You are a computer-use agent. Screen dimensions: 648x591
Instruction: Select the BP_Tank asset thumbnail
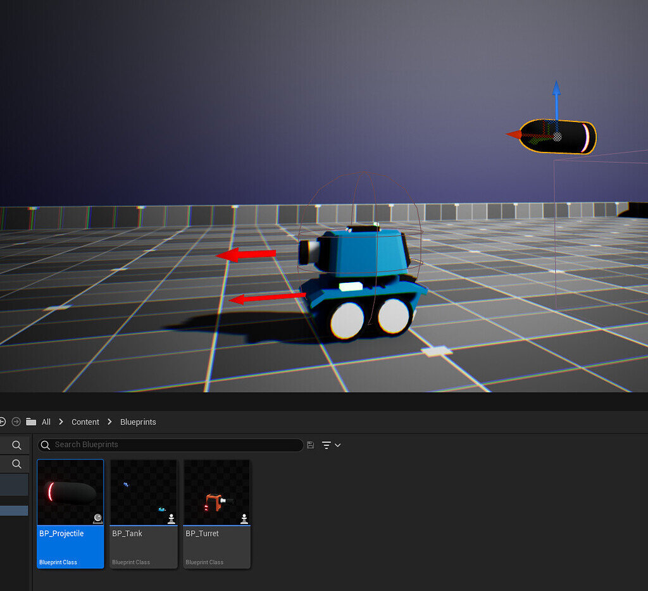[x=143, y=492]
